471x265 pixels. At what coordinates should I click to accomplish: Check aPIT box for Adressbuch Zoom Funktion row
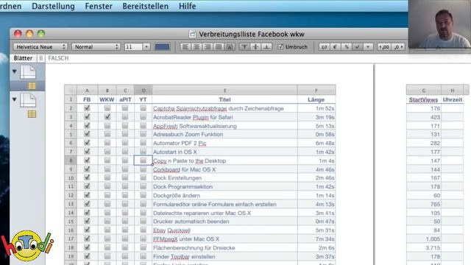125,134
